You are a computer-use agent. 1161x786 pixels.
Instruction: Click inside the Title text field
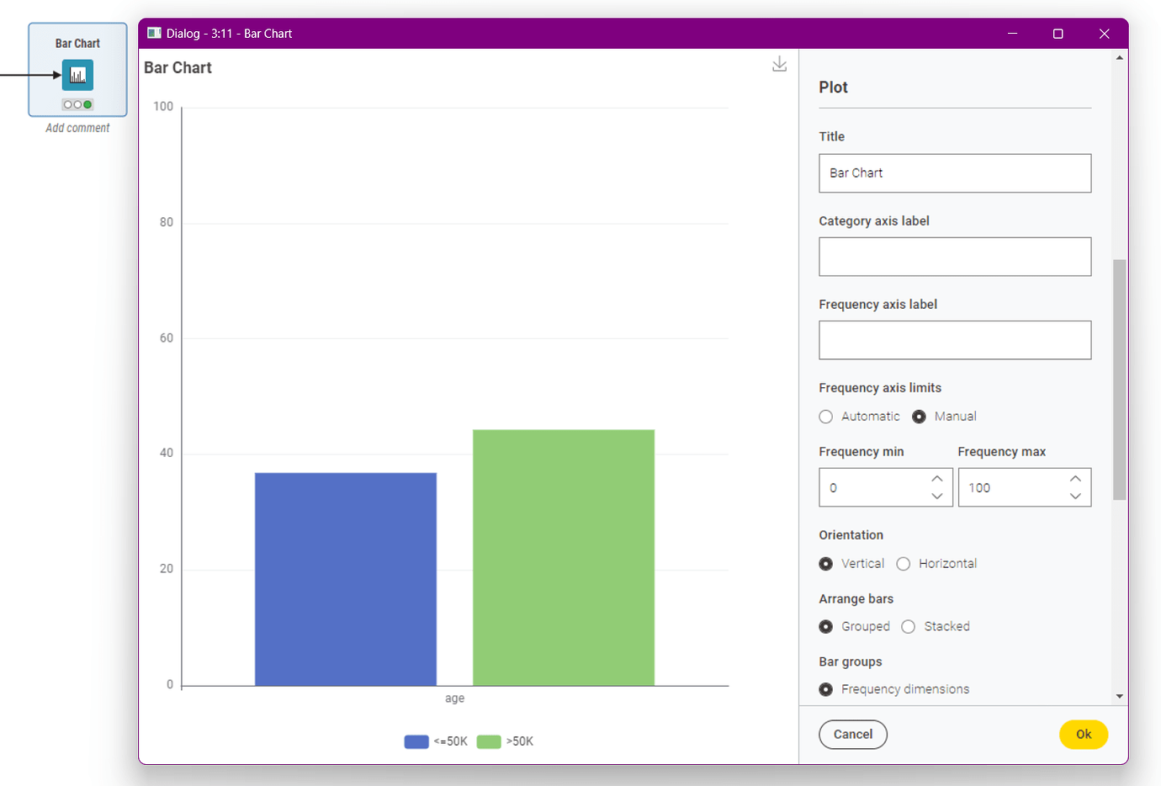pyautogui.click(x=955, y=173)
